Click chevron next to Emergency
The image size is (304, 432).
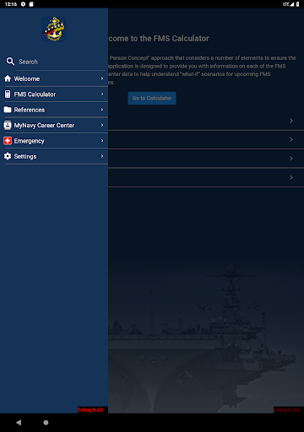(102, 140)
